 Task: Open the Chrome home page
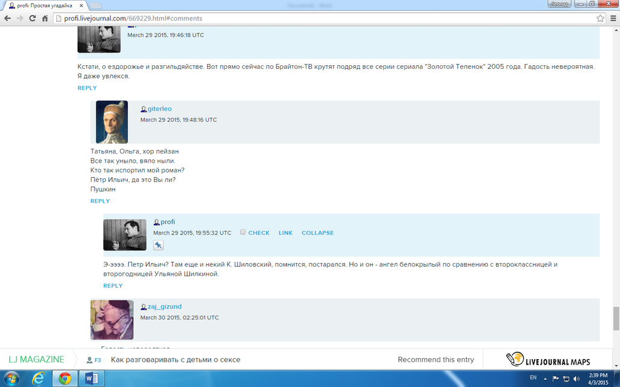click(x=45, y=18)
